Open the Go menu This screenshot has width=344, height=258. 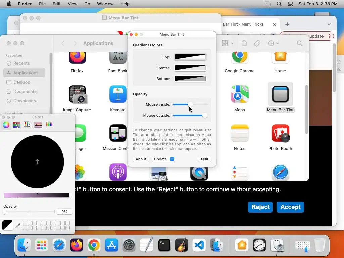pyautogui.click(x=87, y=4)
